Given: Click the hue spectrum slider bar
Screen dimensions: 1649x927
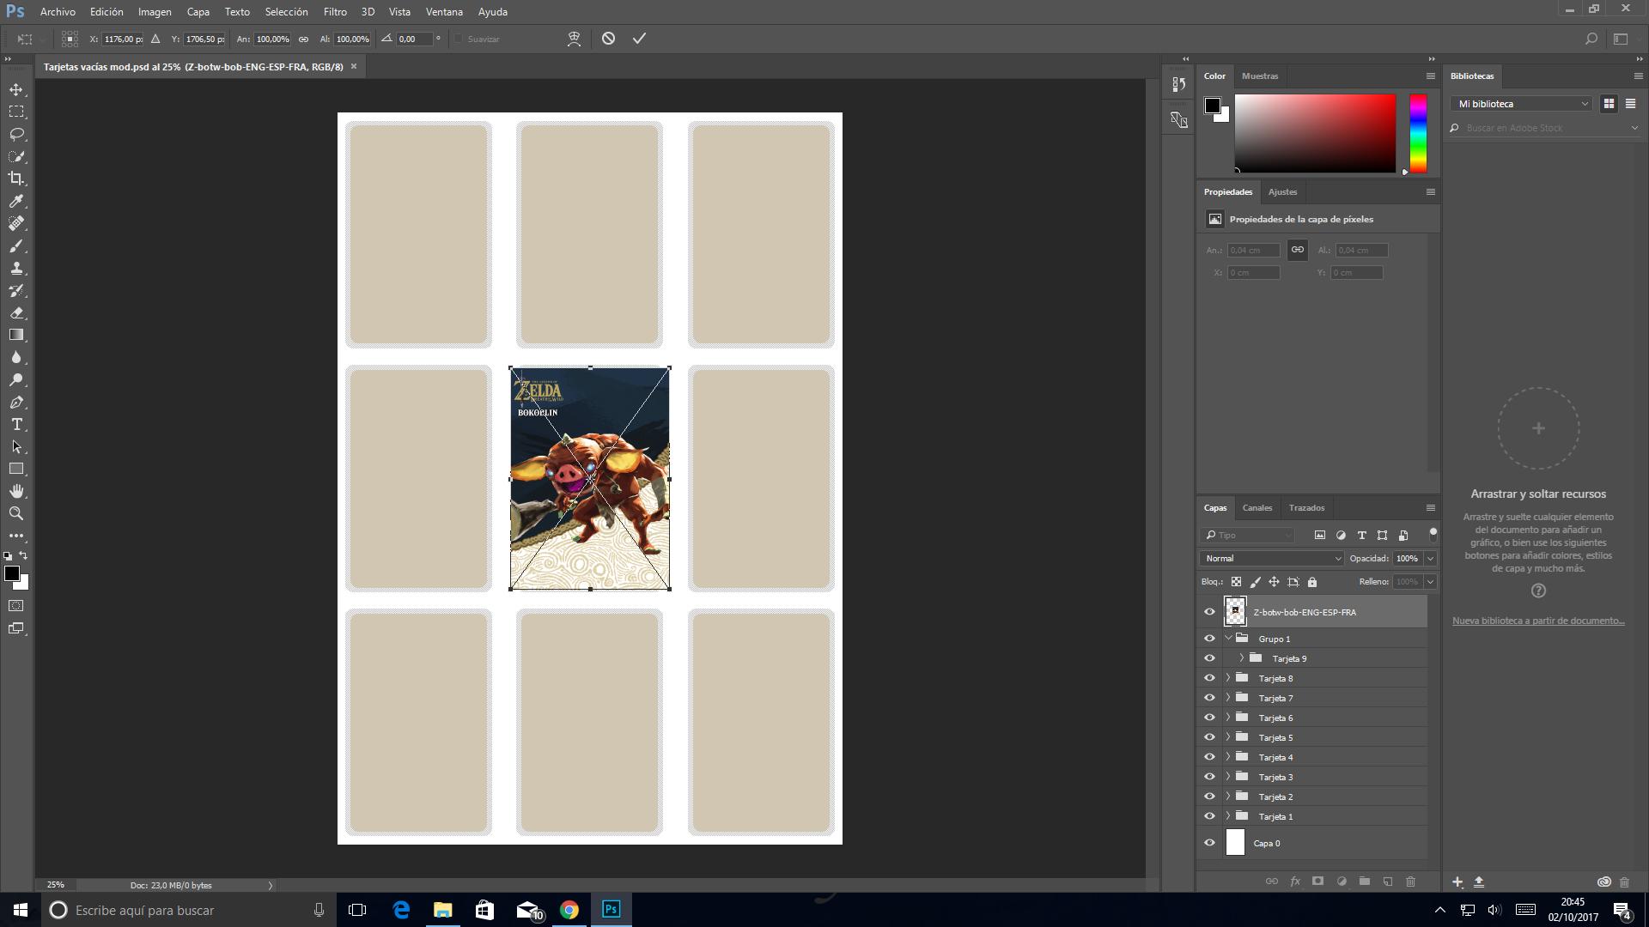Looking at the screenshot, I should pyautogui.click(x=1418, y=133).
